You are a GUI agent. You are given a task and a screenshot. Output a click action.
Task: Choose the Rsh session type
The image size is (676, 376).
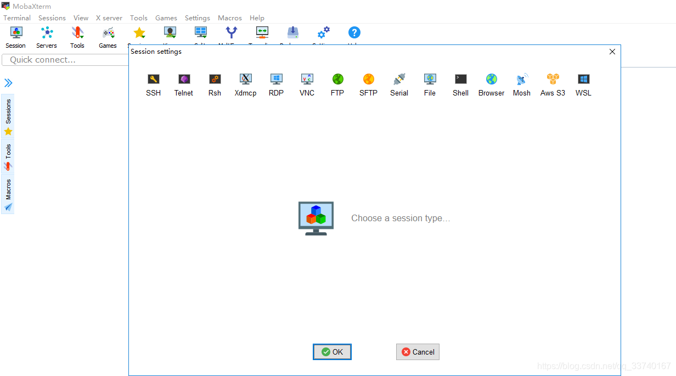pos(215,85)
